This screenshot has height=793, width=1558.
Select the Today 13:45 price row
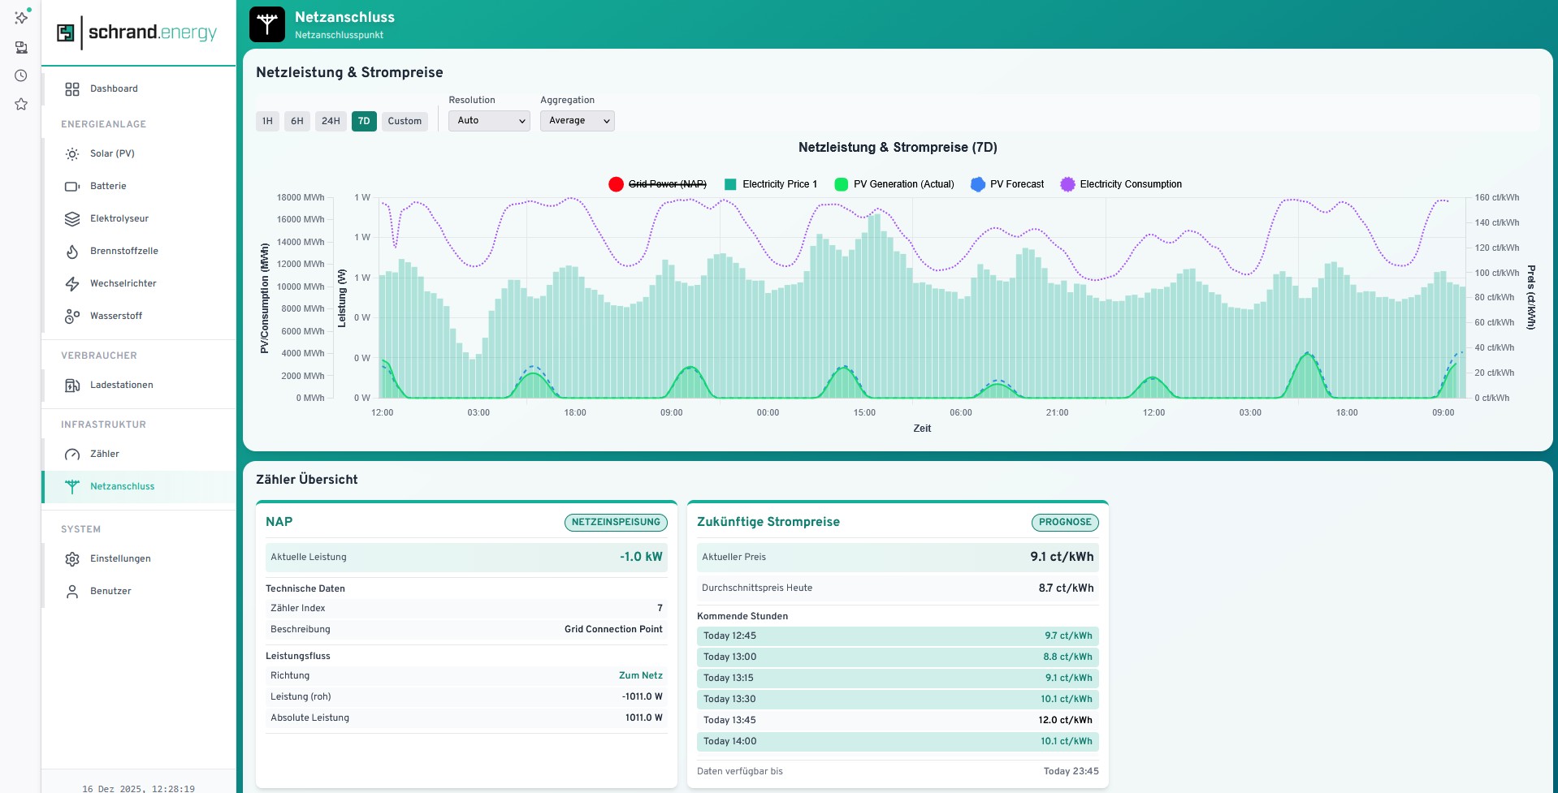(897, 720)
